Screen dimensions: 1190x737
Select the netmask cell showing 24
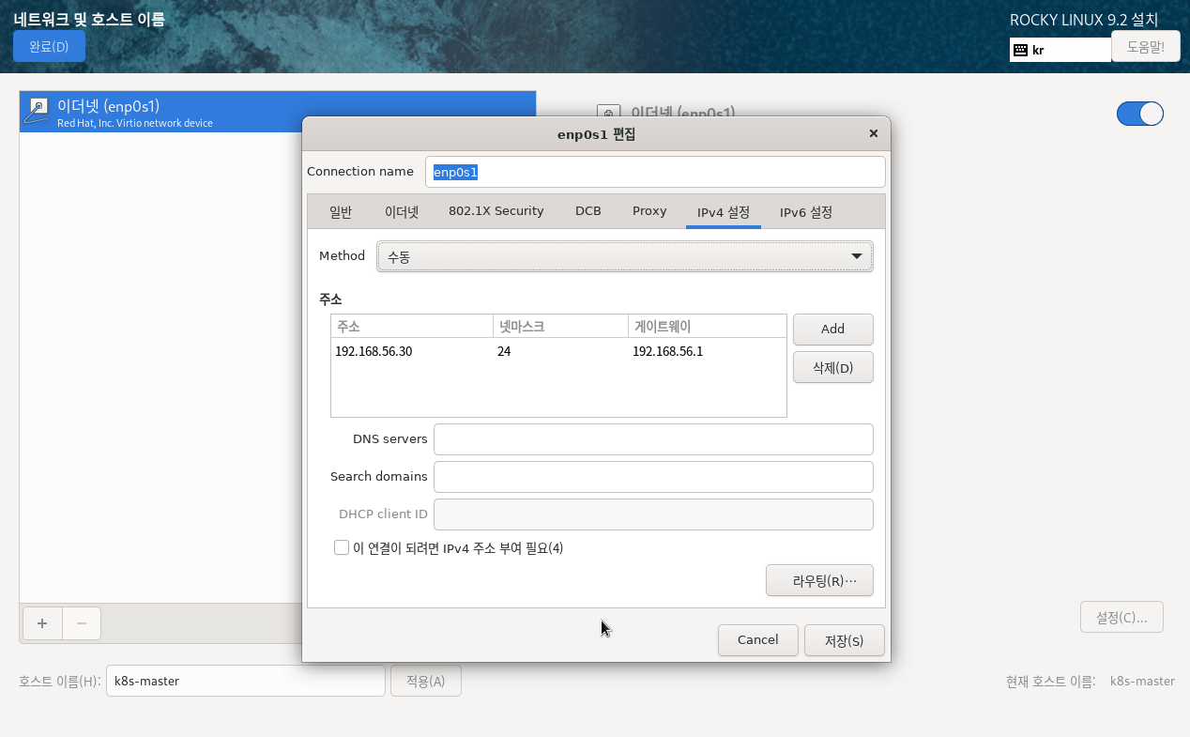560,352
